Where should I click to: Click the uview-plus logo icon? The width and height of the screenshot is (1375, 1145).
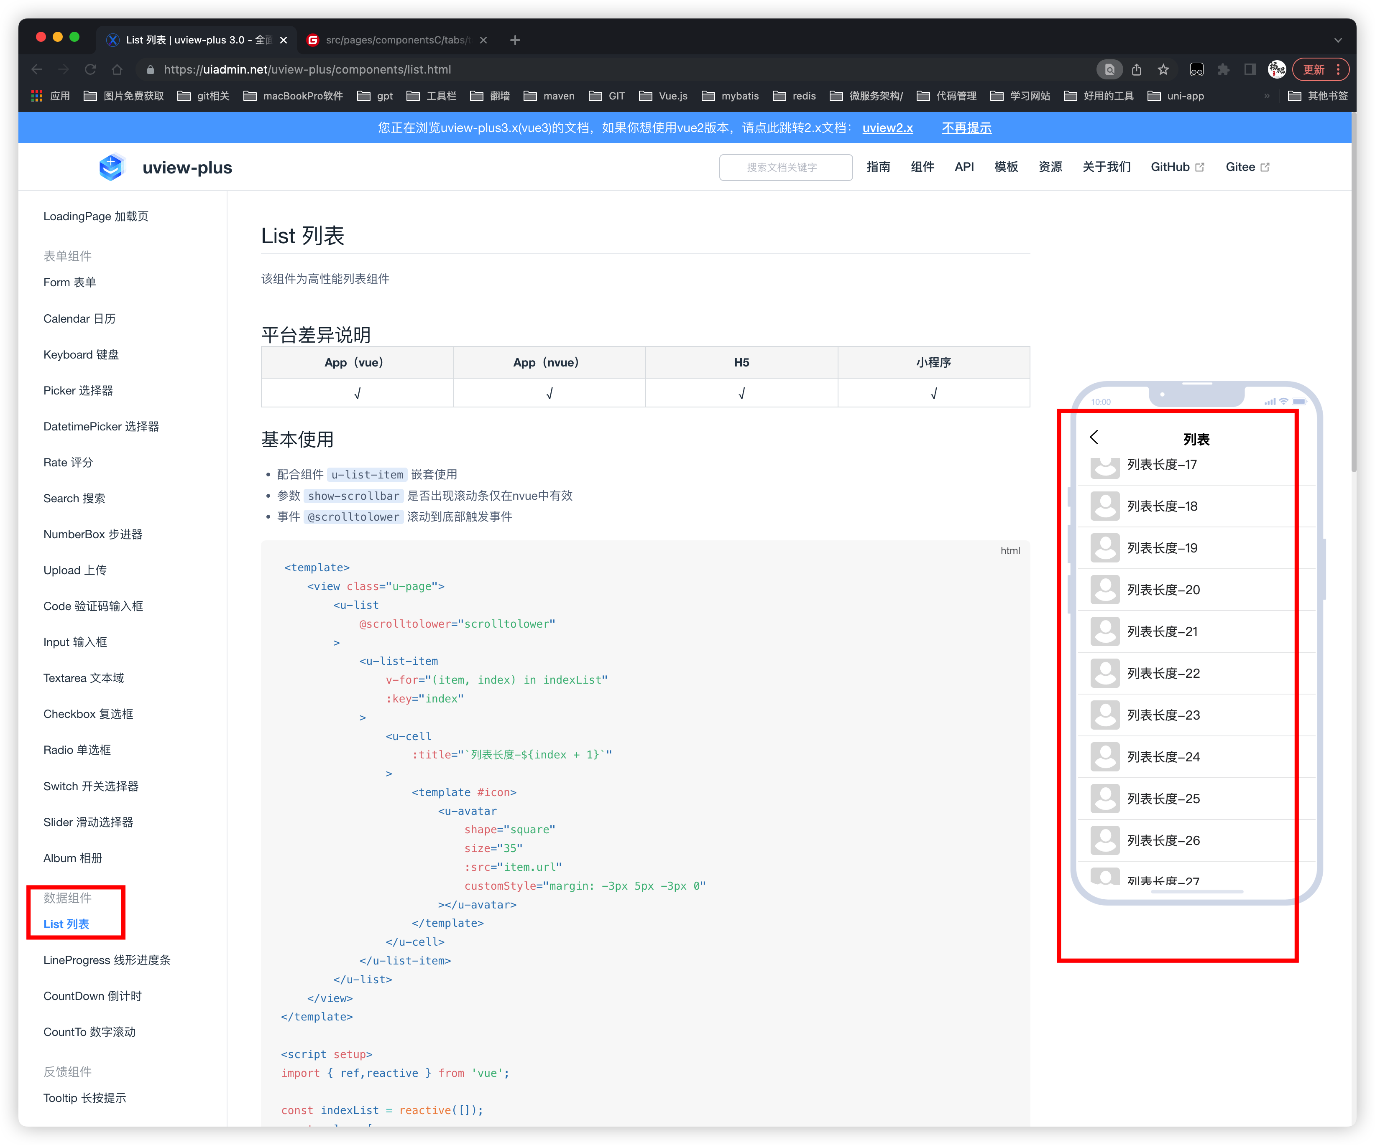(111, 168)
